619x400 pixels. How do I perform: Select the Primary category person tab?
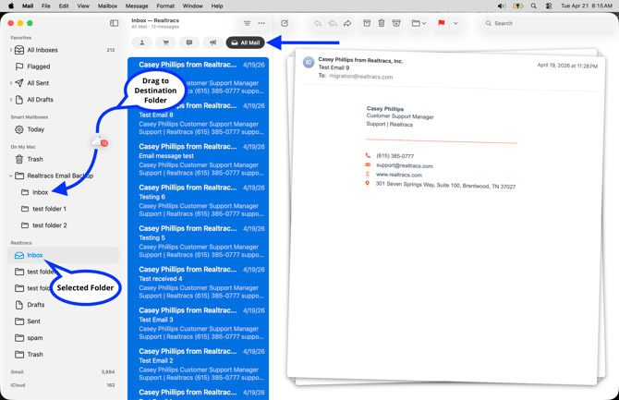142,42
